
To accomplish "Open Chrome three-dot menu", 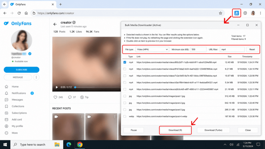I will [260, 13].
